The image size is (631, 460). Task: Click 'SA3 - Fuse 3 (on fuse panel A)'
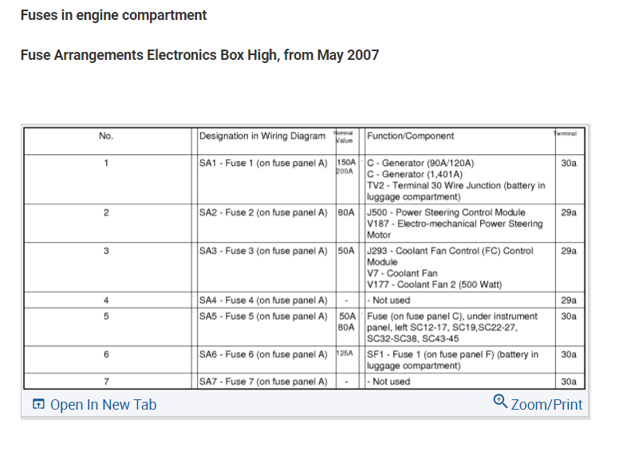coord(263,251)
